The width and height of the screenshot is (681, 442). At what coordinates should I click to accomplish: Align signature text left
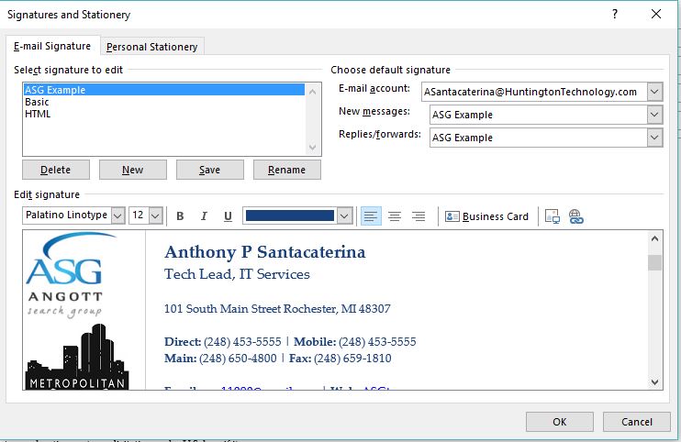pos(371,216)
